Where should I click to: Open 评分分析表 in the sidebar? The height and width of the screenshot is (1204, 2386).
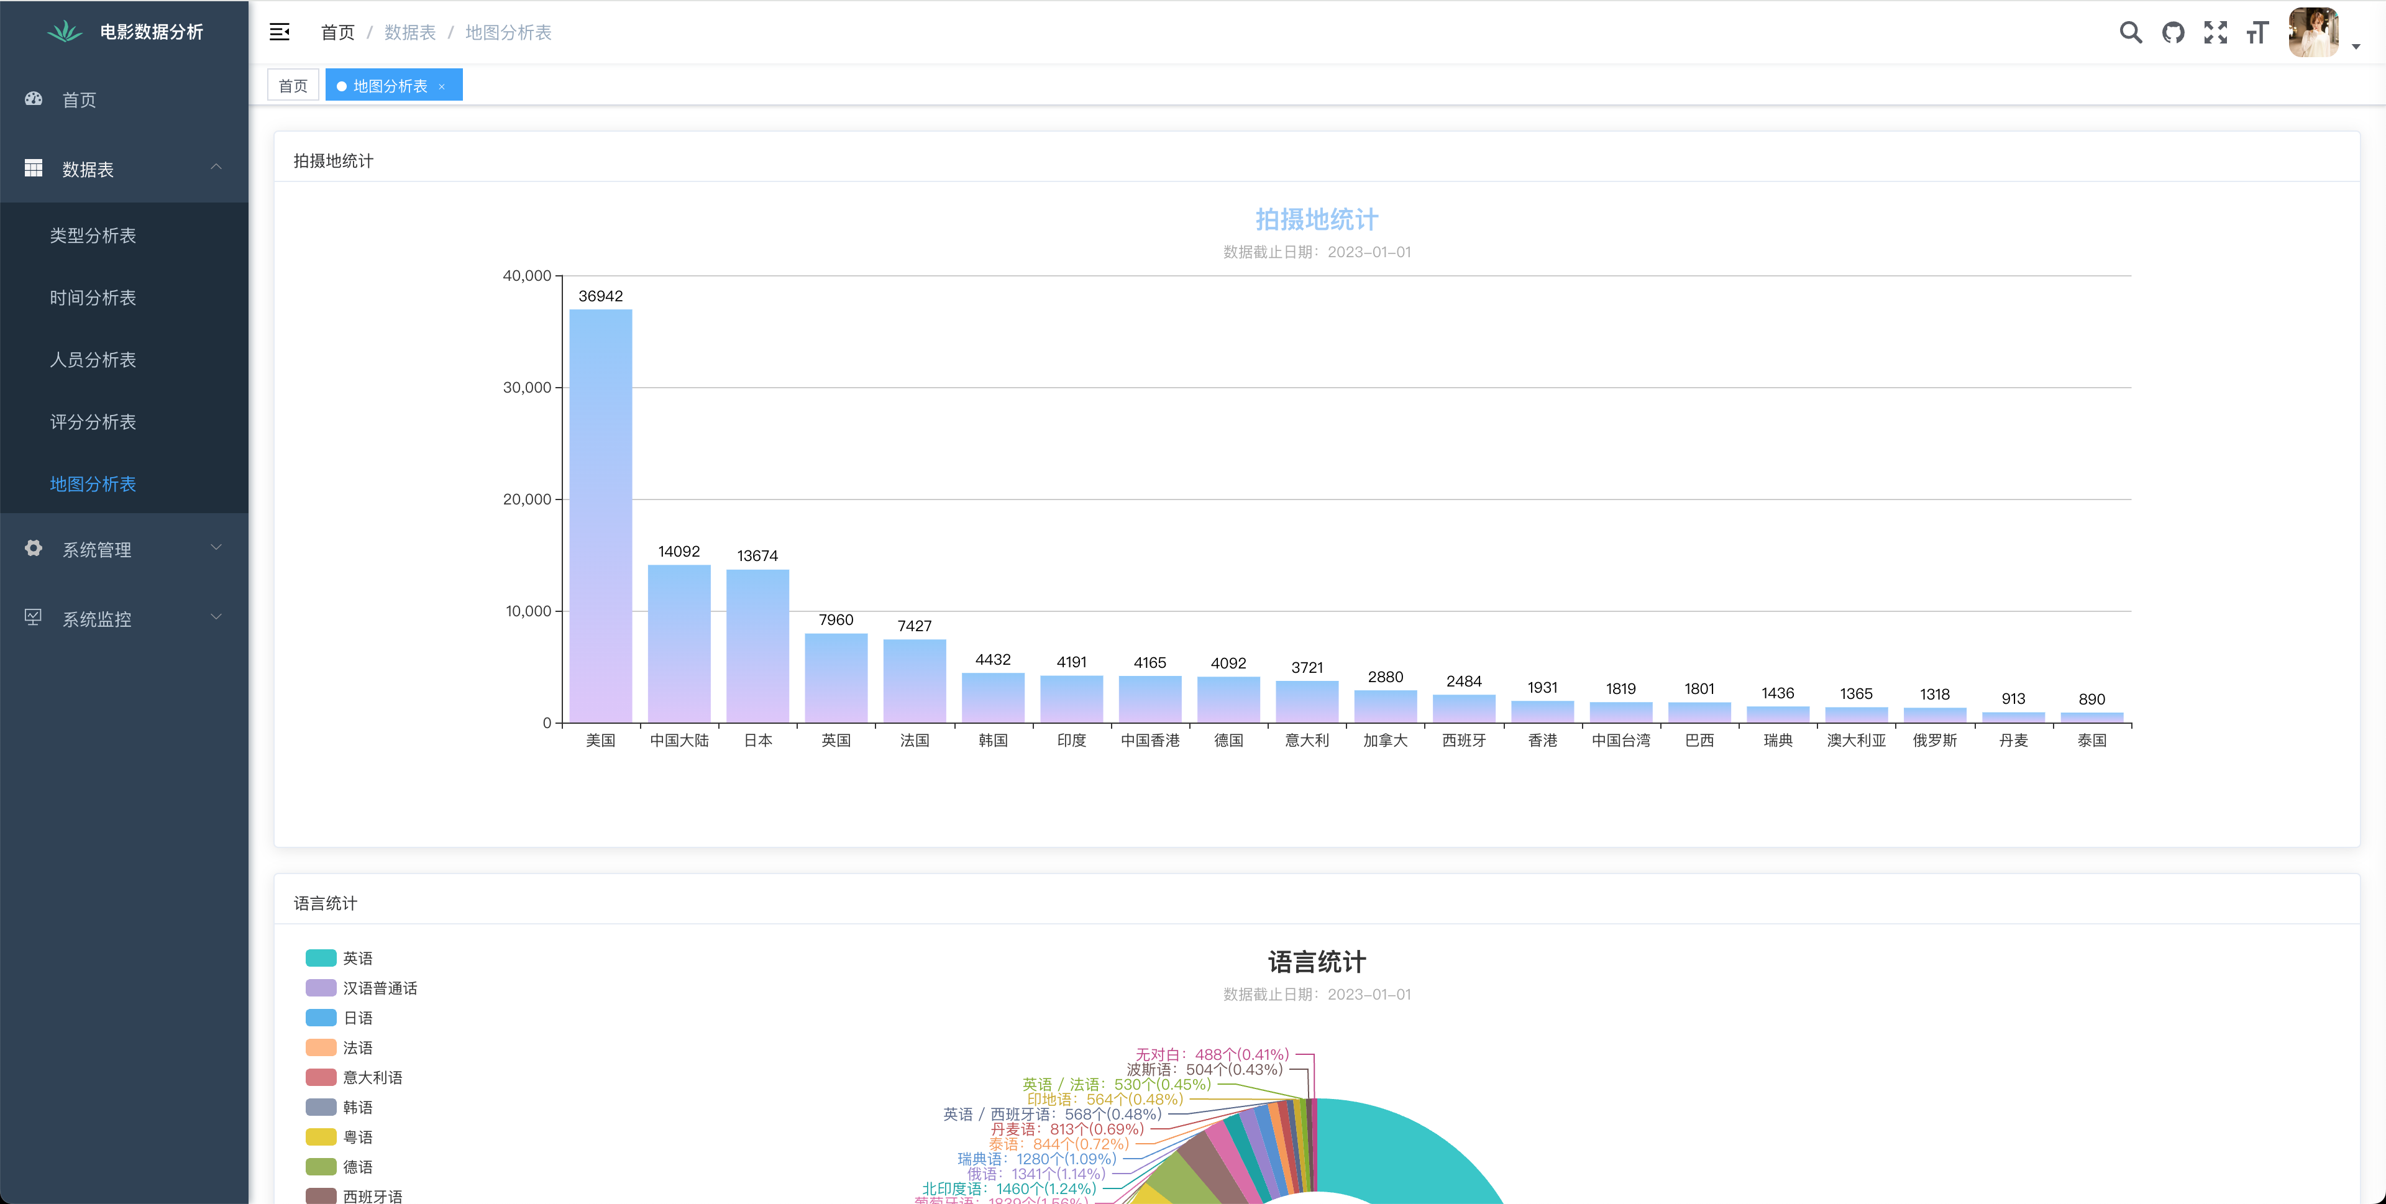(124, 421)
